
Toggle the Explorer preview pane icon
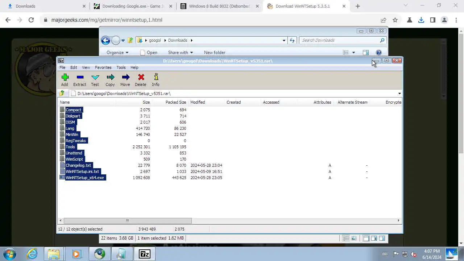pos(365,53)
